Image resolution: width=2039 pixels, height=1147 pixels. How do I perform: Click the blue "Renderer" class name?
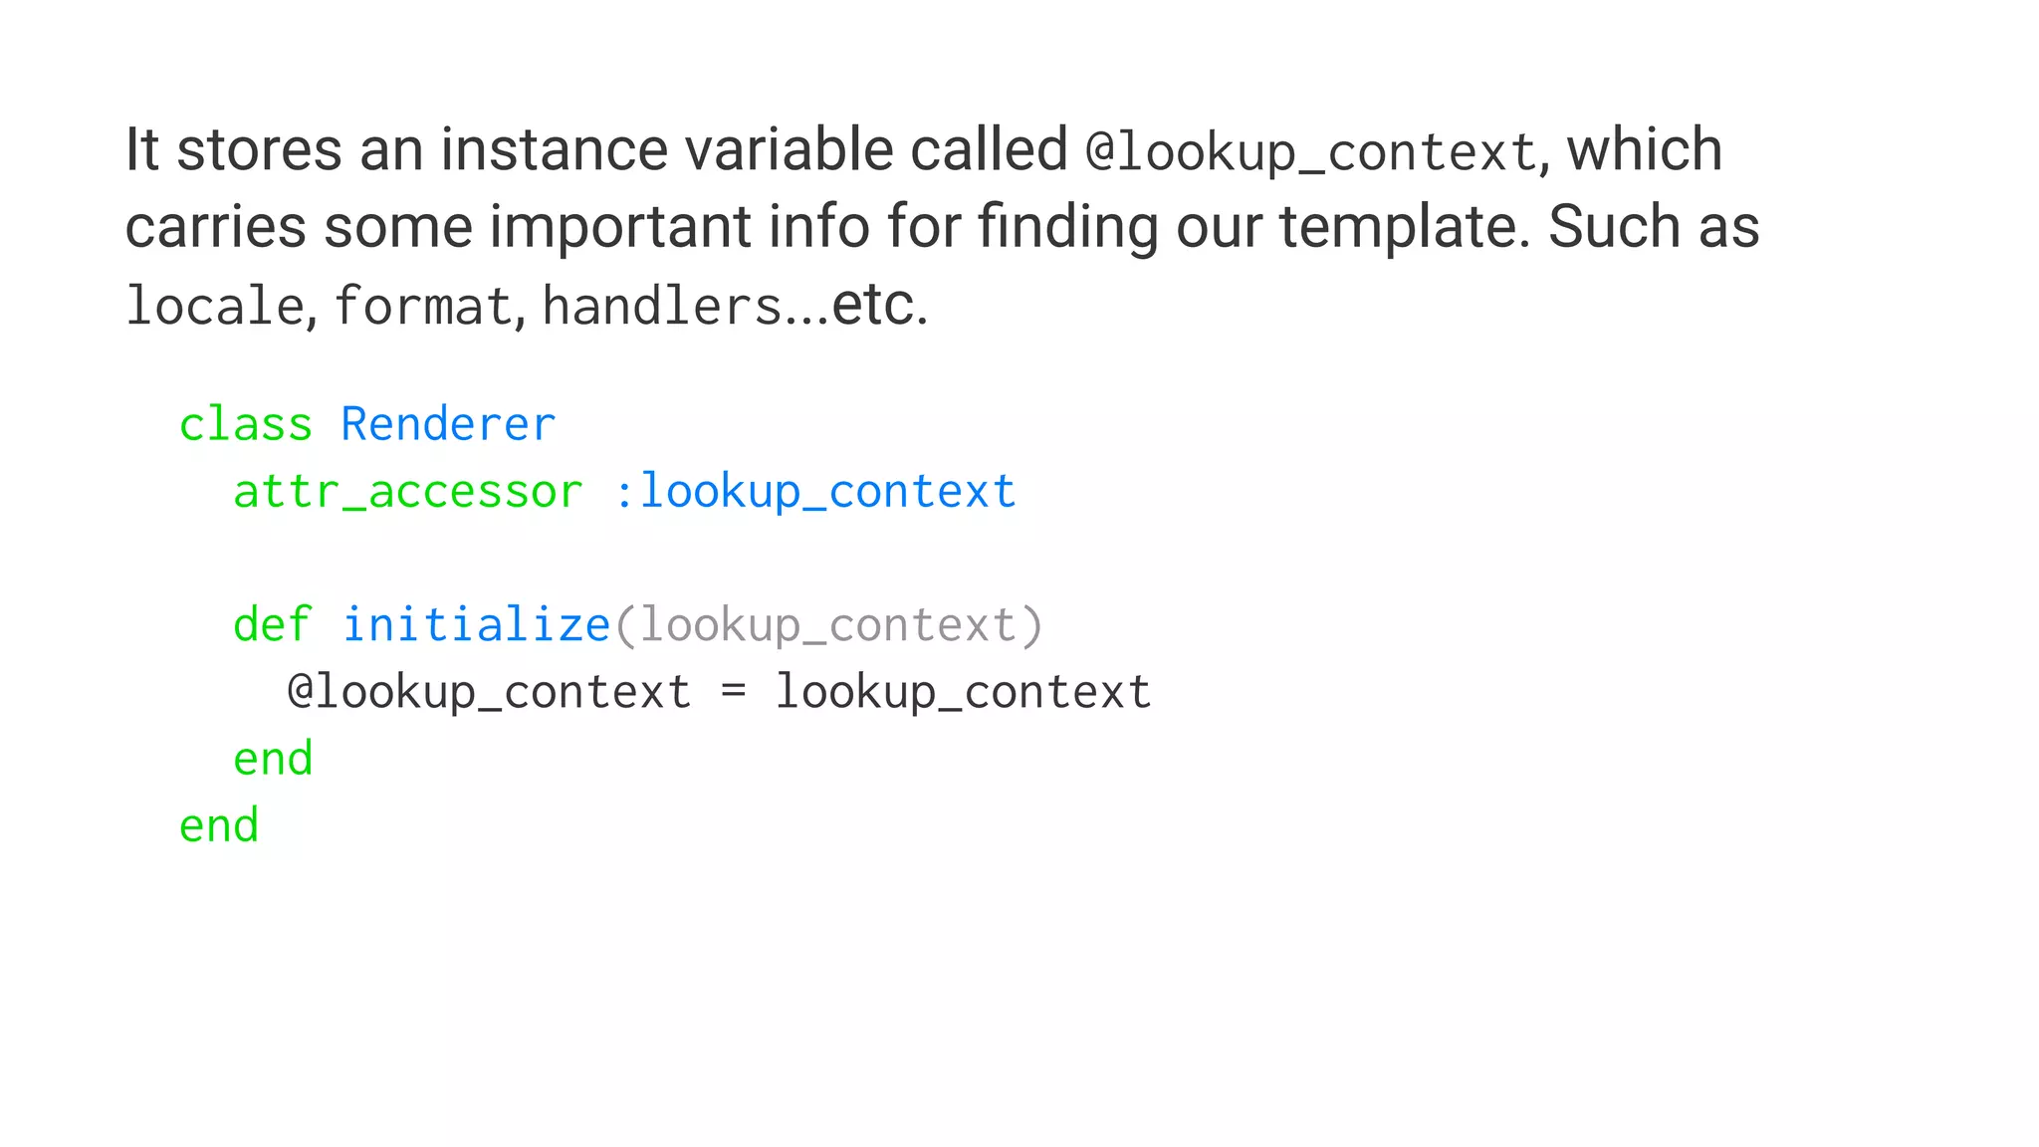(x=448, y=425)
